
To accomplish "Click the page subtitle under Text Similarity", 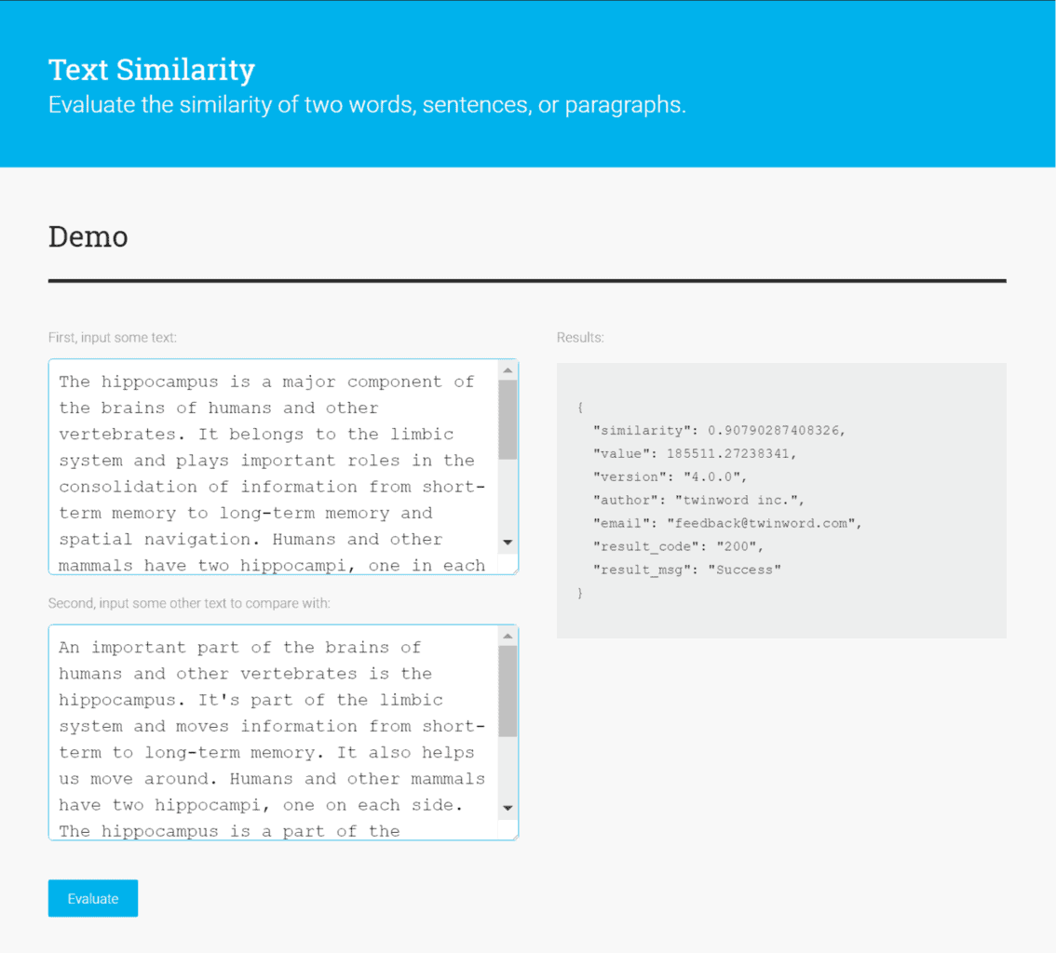I will [367, 104].
